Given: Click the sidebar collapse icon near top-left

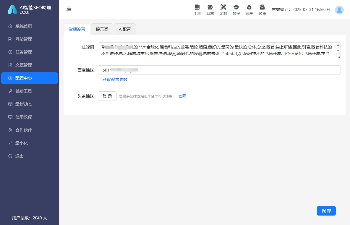Looking at the screenshot, I should [x=69, y=9].
